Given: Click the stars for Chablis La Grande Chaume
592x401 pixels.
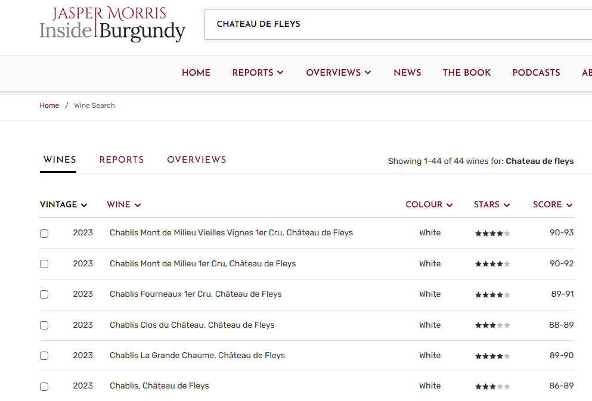Looking at the screenshot, I should (x=492, y=356).
